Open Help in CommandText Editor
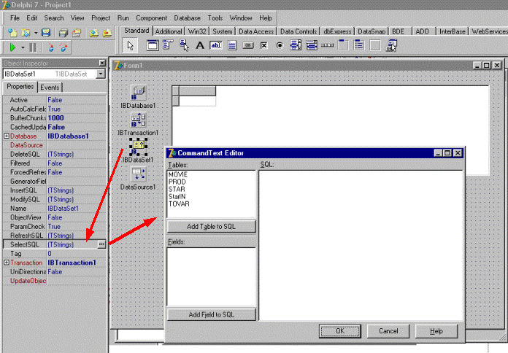This screenshot has width=508, height=353. point(436,331)
